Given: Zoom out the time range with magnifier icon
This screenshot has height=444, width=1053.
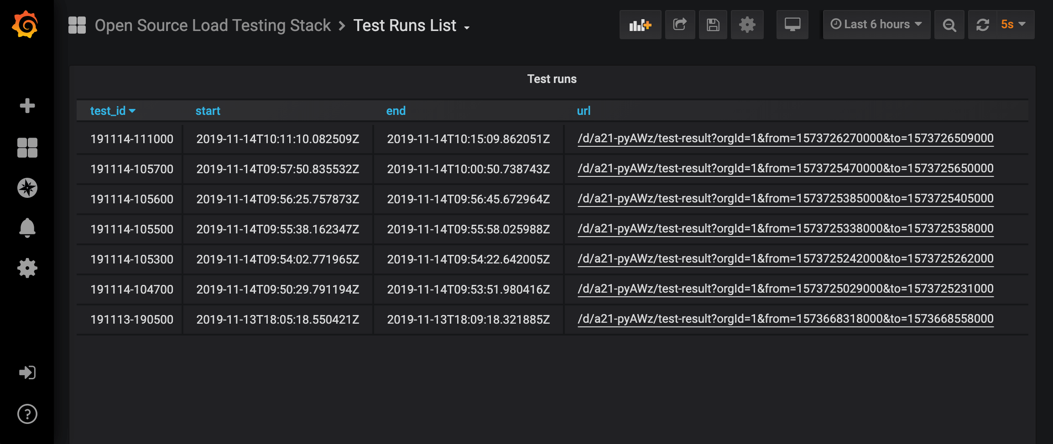Looking at the screenshot, I should (x=949, y=25).
